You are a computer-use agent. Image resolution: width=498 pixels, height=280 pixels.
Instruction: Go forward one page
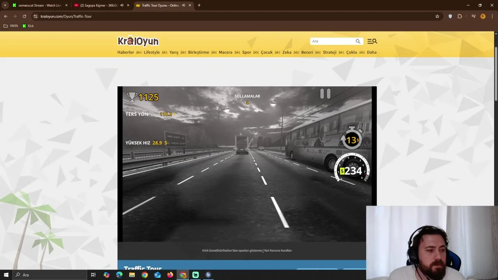15,16
